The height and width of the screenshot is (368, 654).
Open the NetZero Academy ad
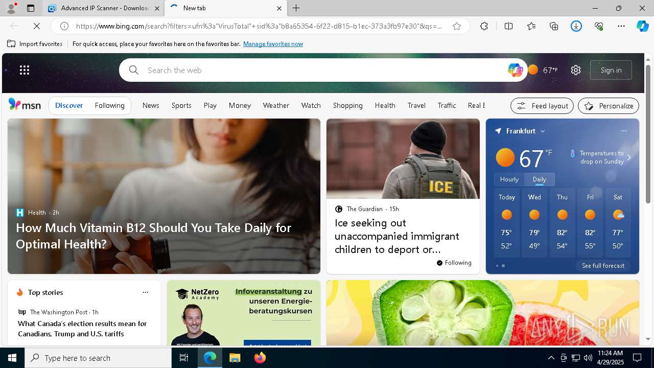coord(244,313)
